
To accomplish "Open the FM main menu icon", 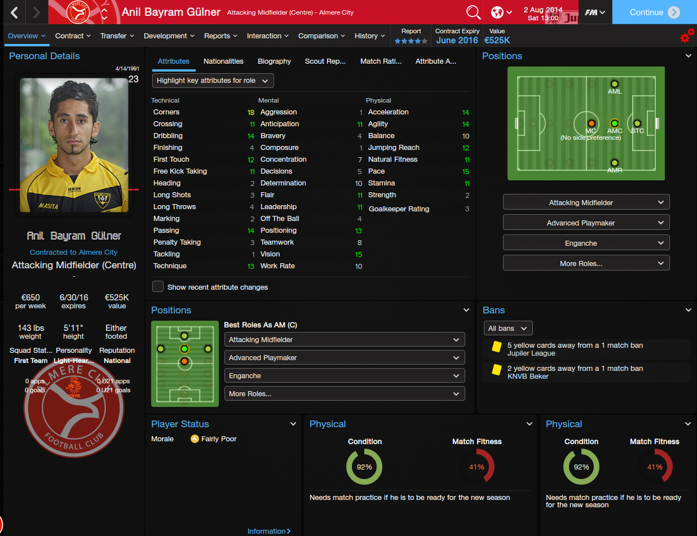I will point(594,12).
